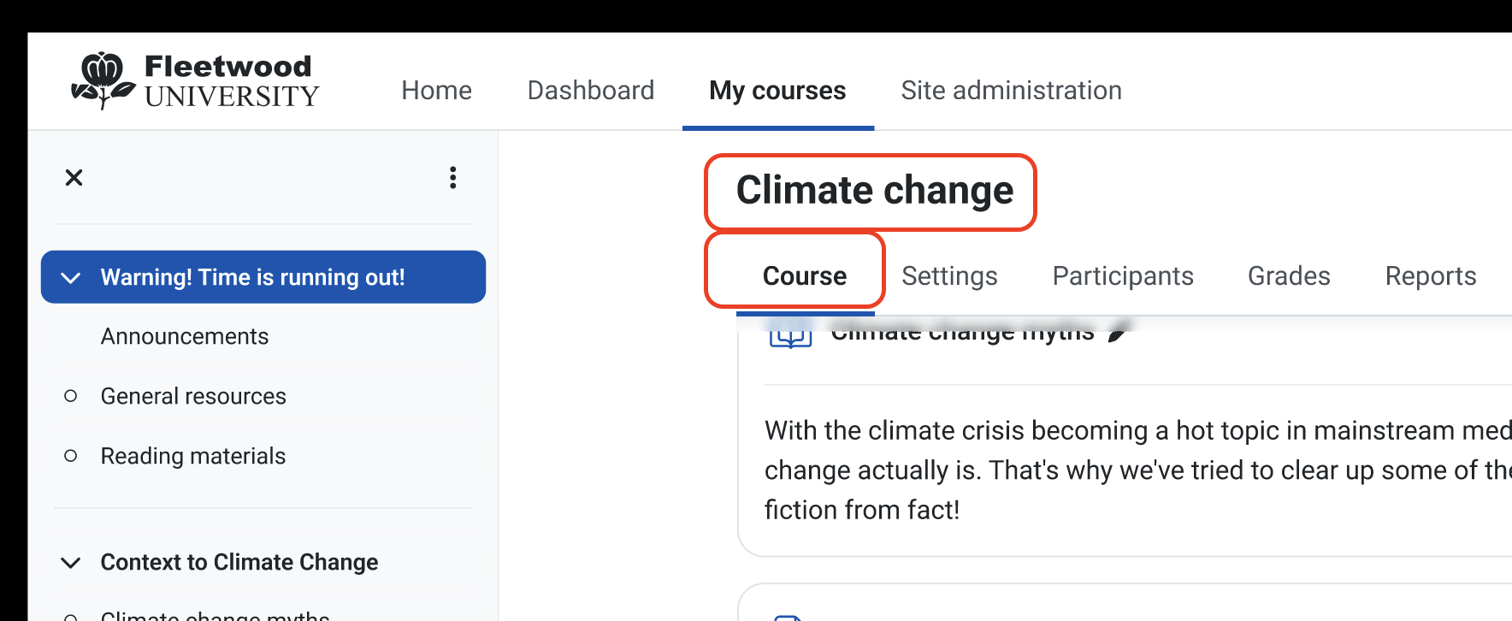Collapse the Context to Climate Change section

71,563
